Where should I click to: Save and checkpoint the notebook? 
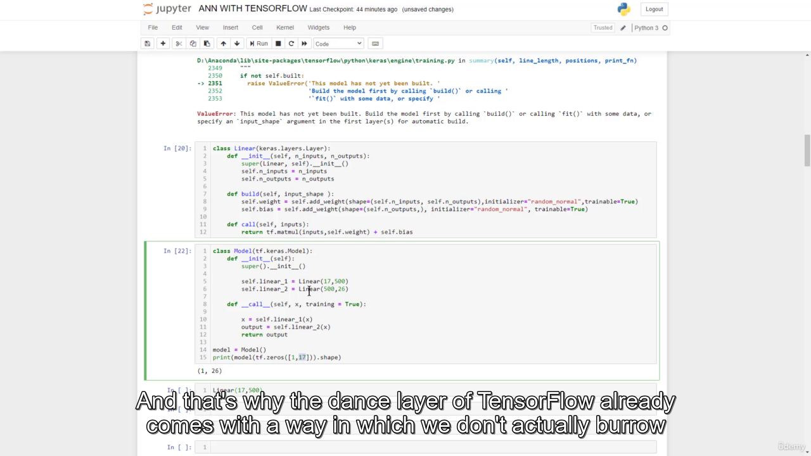148,44
